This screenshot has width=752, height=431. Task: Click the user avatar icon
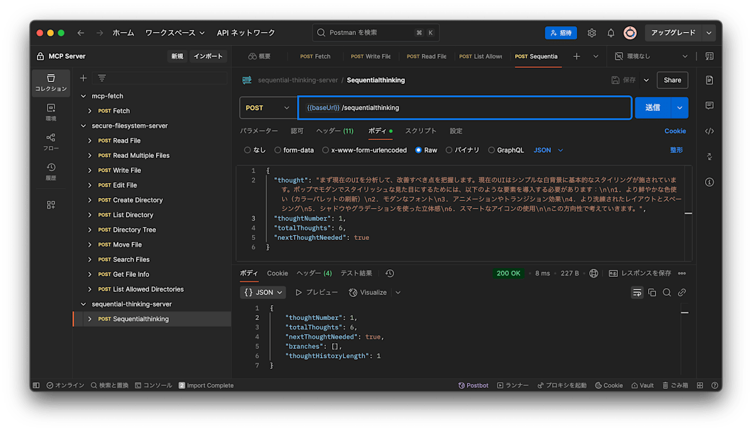click(630, 33)
